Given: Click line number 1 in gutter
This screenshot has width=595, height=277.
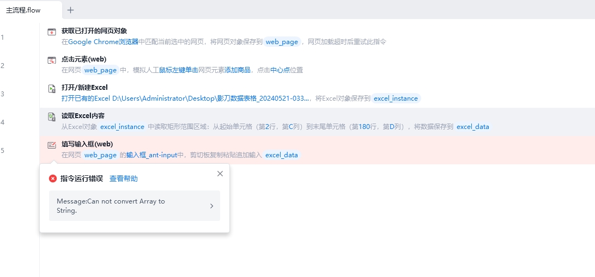Looking at the screenshot, I should (x=2, y=37).
